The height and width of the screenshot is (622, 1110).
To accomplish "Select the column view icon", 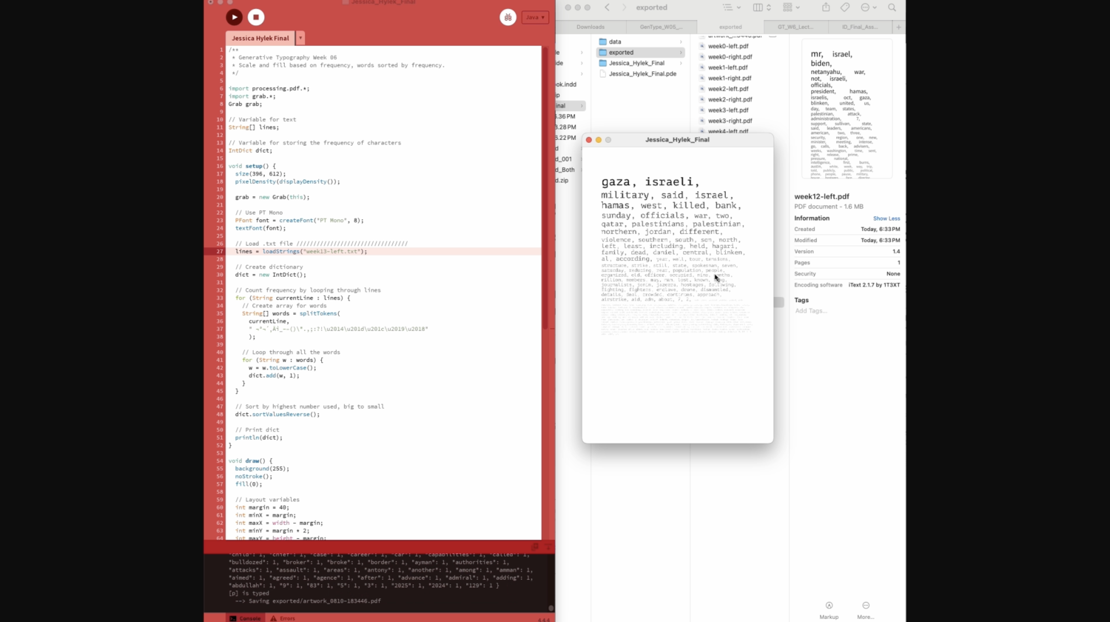I will (x=758, y=7).
